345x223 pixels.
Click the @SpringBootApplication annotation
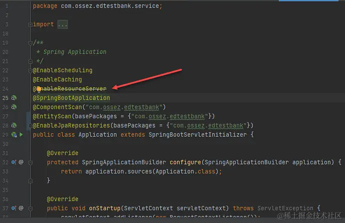coord(71,98)
